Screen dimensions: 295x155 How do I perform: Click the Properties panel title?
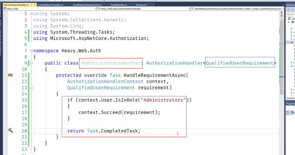(x=290, y=104)
